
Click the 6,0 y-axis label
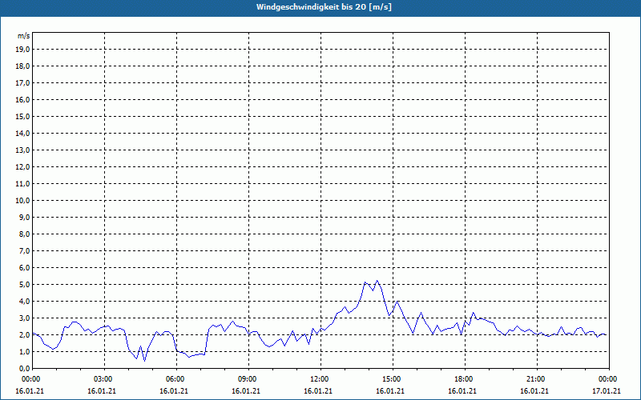click(x=24, y=267)
